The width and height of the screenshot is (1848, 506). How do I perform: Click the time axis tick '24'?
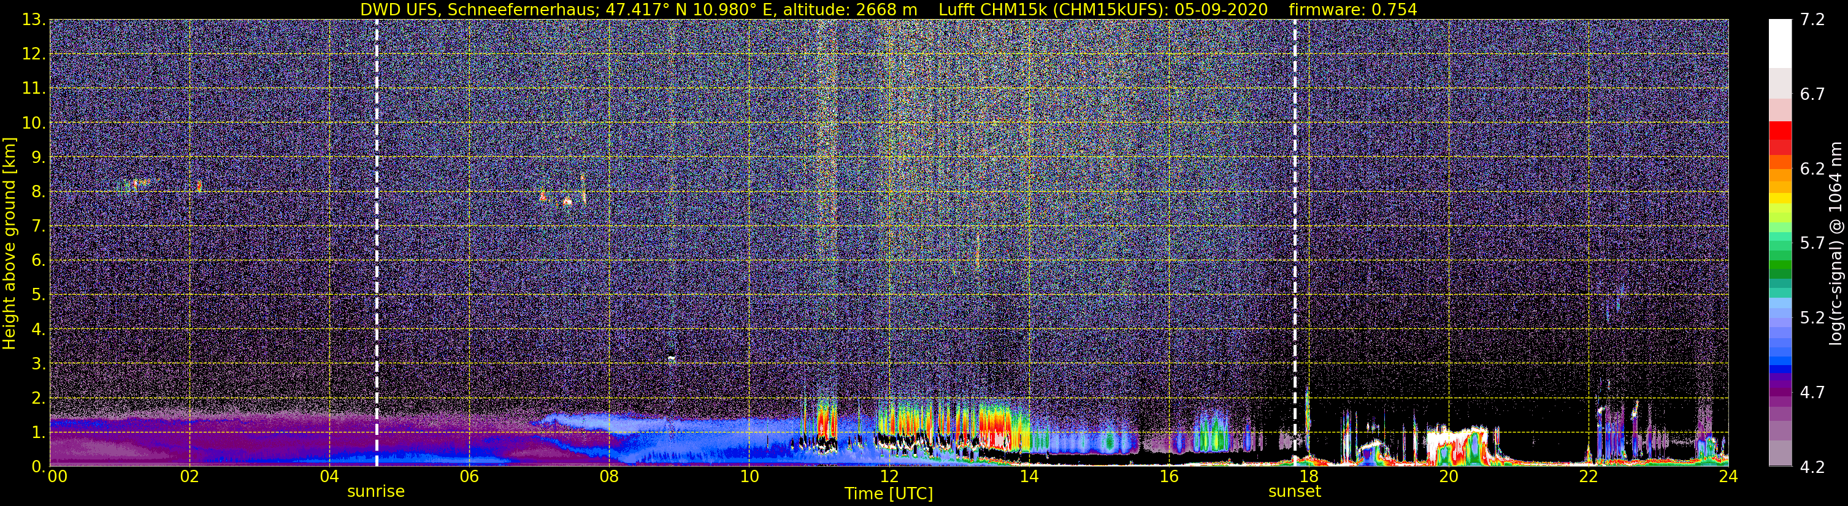point(1728,477)
